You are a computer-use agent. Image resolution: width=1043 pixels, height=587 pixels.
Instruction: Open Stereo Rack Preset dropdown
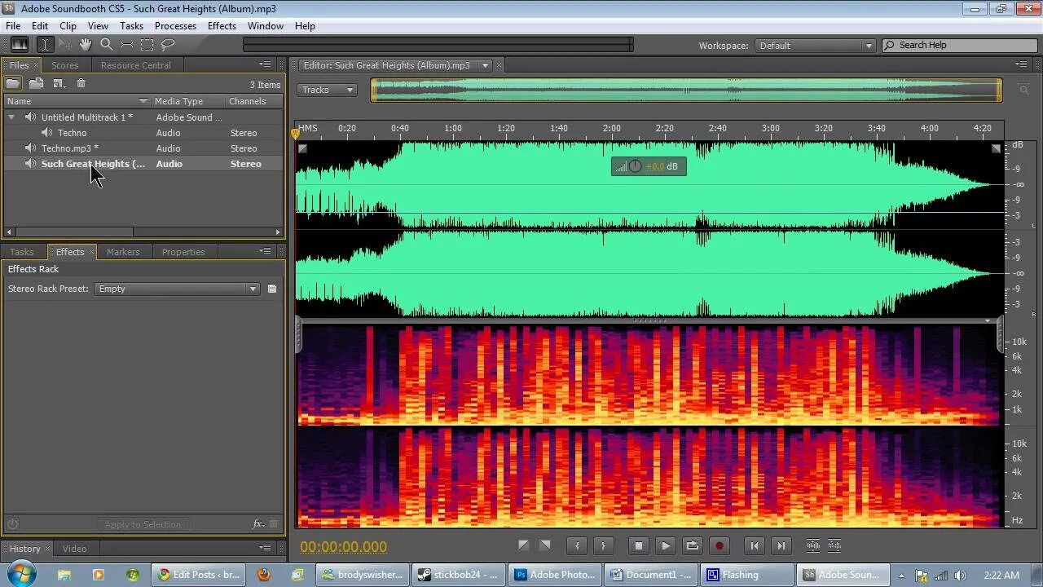[177, 289]
